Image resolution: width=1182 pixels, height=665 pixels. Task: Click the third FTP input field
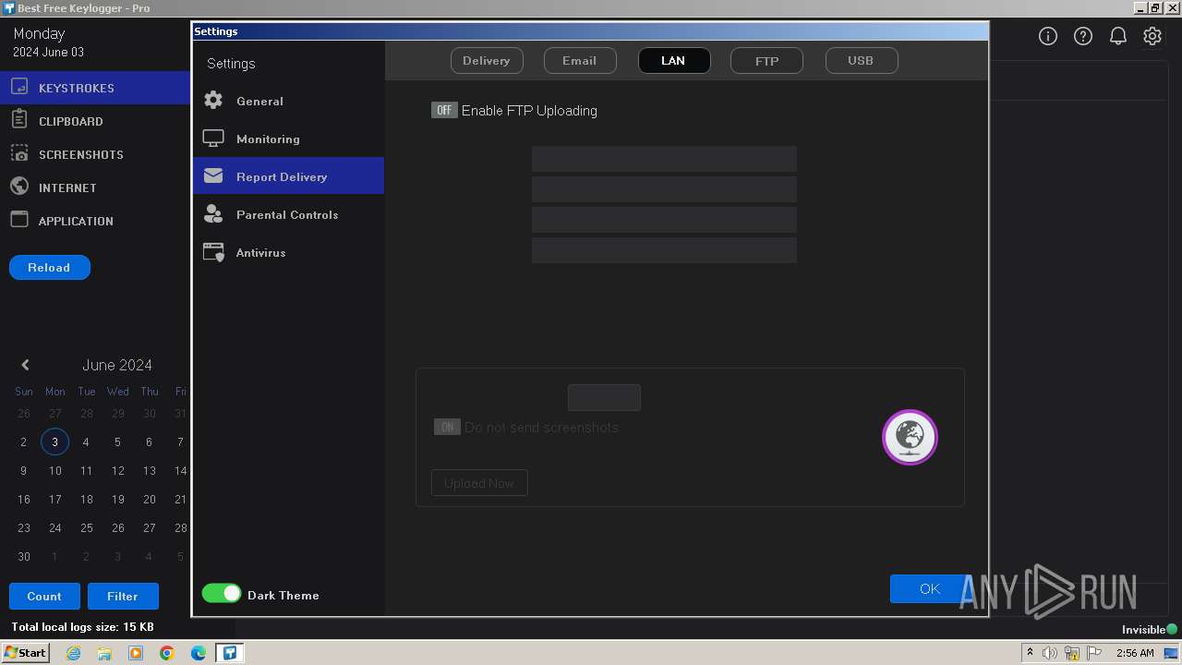[x=664, y=220]
